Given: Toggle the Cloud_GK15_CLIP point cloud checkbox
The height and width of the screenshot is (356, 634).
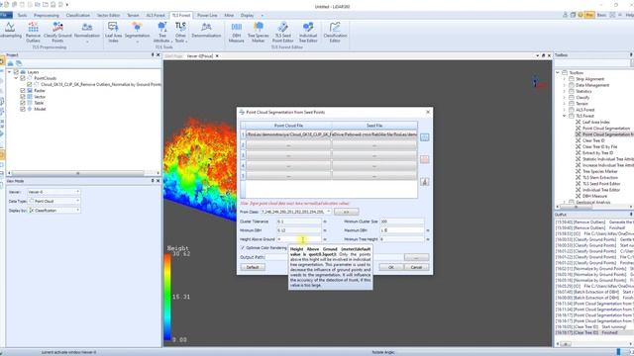Looking at the screenshot, I should 29,84.
